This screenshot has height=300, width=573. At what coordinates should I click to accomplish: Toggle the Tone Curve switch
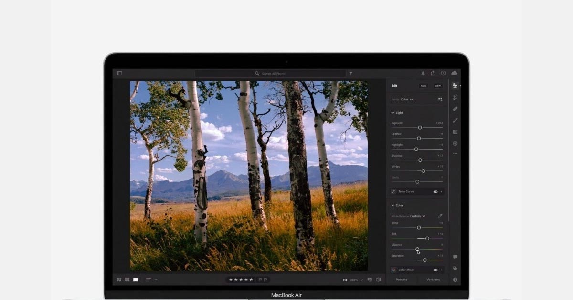(435, 192)
